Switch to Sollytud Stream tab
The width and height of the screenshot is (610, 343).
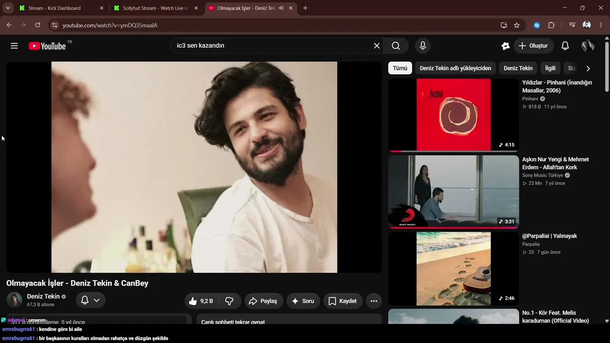tap(155, 8)
